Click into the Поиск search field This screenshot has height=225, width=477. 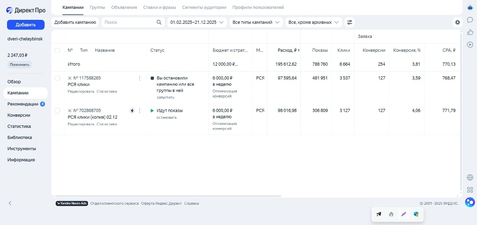(x=128, y=22)
